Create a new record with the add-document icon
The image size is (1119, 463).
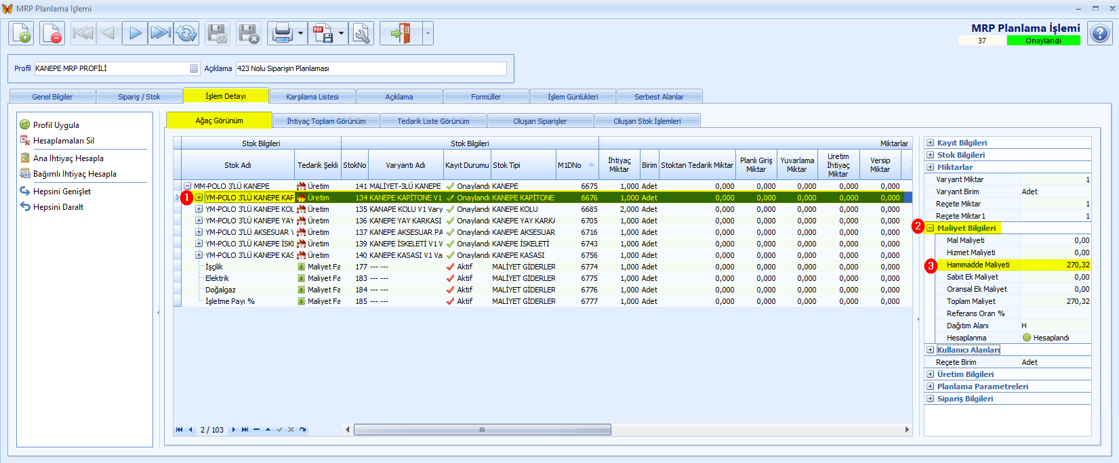tap(21, 32)
